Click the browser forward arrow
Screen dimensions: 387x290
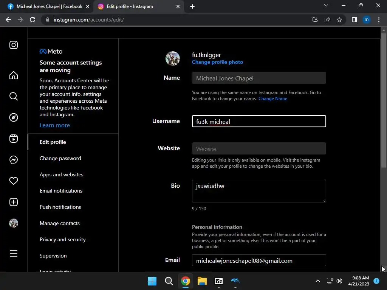(x=20, y=20)
